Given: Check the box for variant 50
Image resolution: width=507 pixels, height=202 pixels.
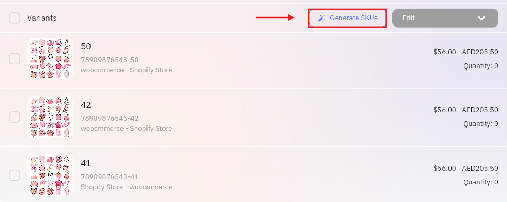Looking at the screenshot, I should pyautogui.click(x=14, y=58).
